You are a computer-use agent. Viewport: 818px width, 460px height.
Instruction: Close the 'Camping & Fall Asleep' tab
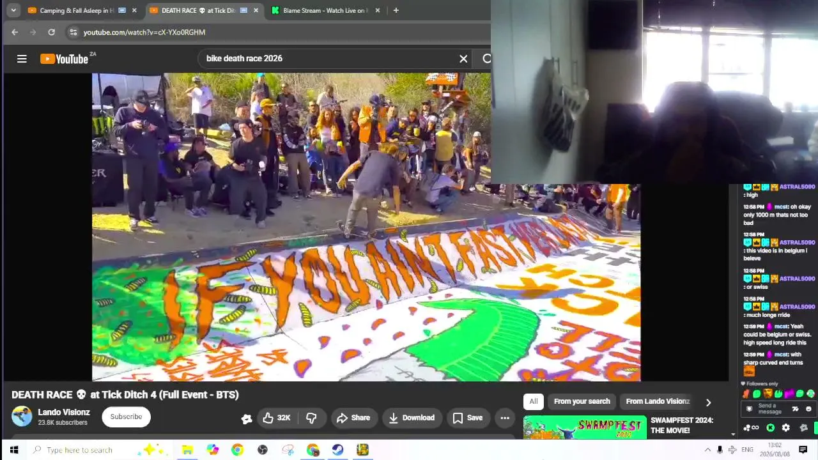tap(134, 10)
